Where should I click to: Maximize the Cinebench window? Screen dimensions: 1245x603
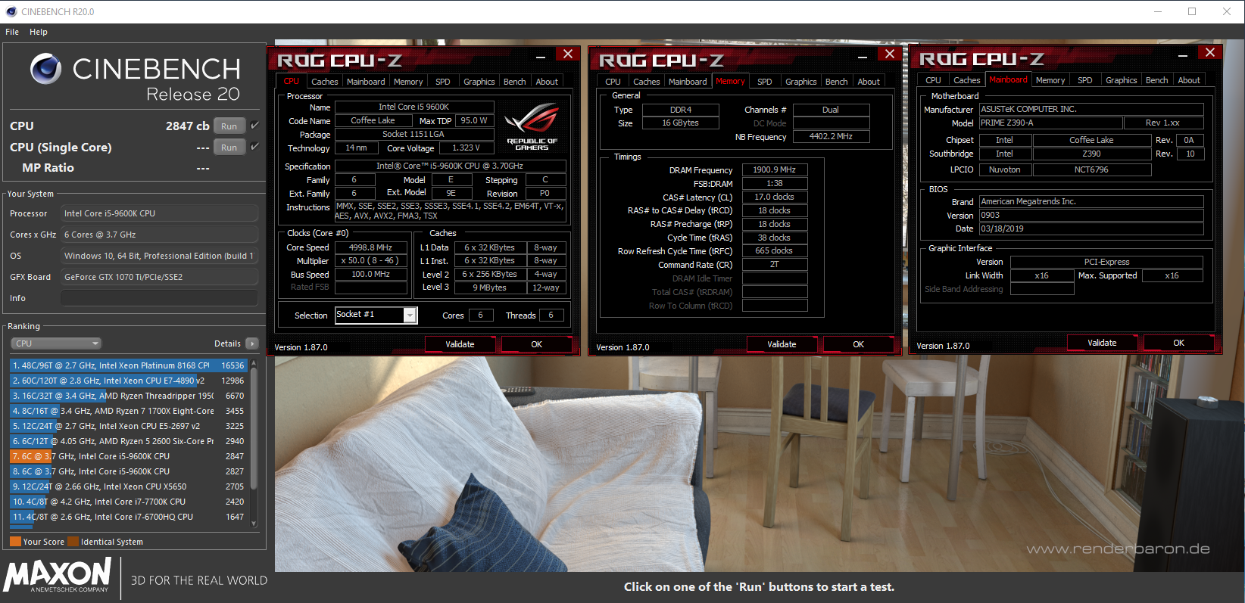point(1192,11)
